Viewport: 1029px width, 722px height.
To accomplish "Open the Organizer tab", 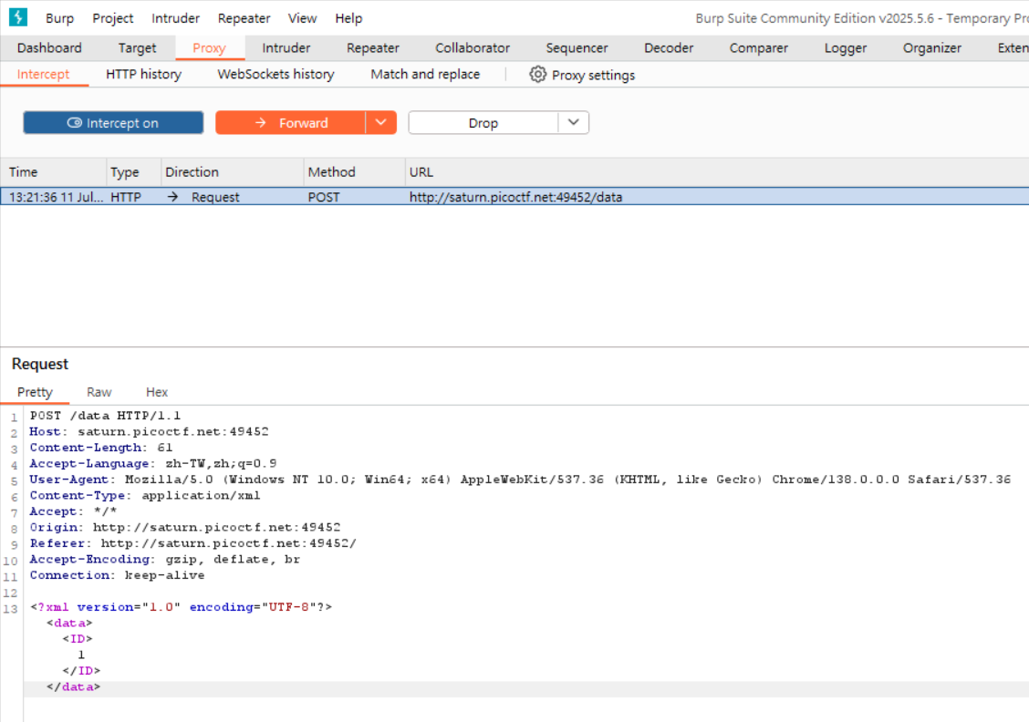I will [932, 48].
